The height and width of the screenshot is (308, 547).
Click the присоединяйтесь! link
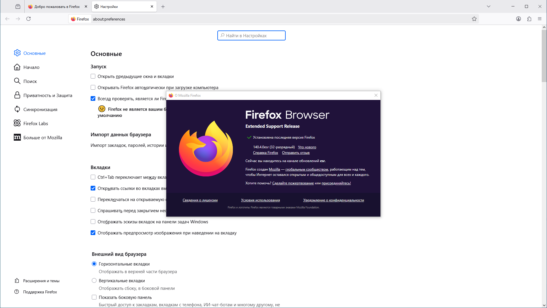[x=336, y=183]
